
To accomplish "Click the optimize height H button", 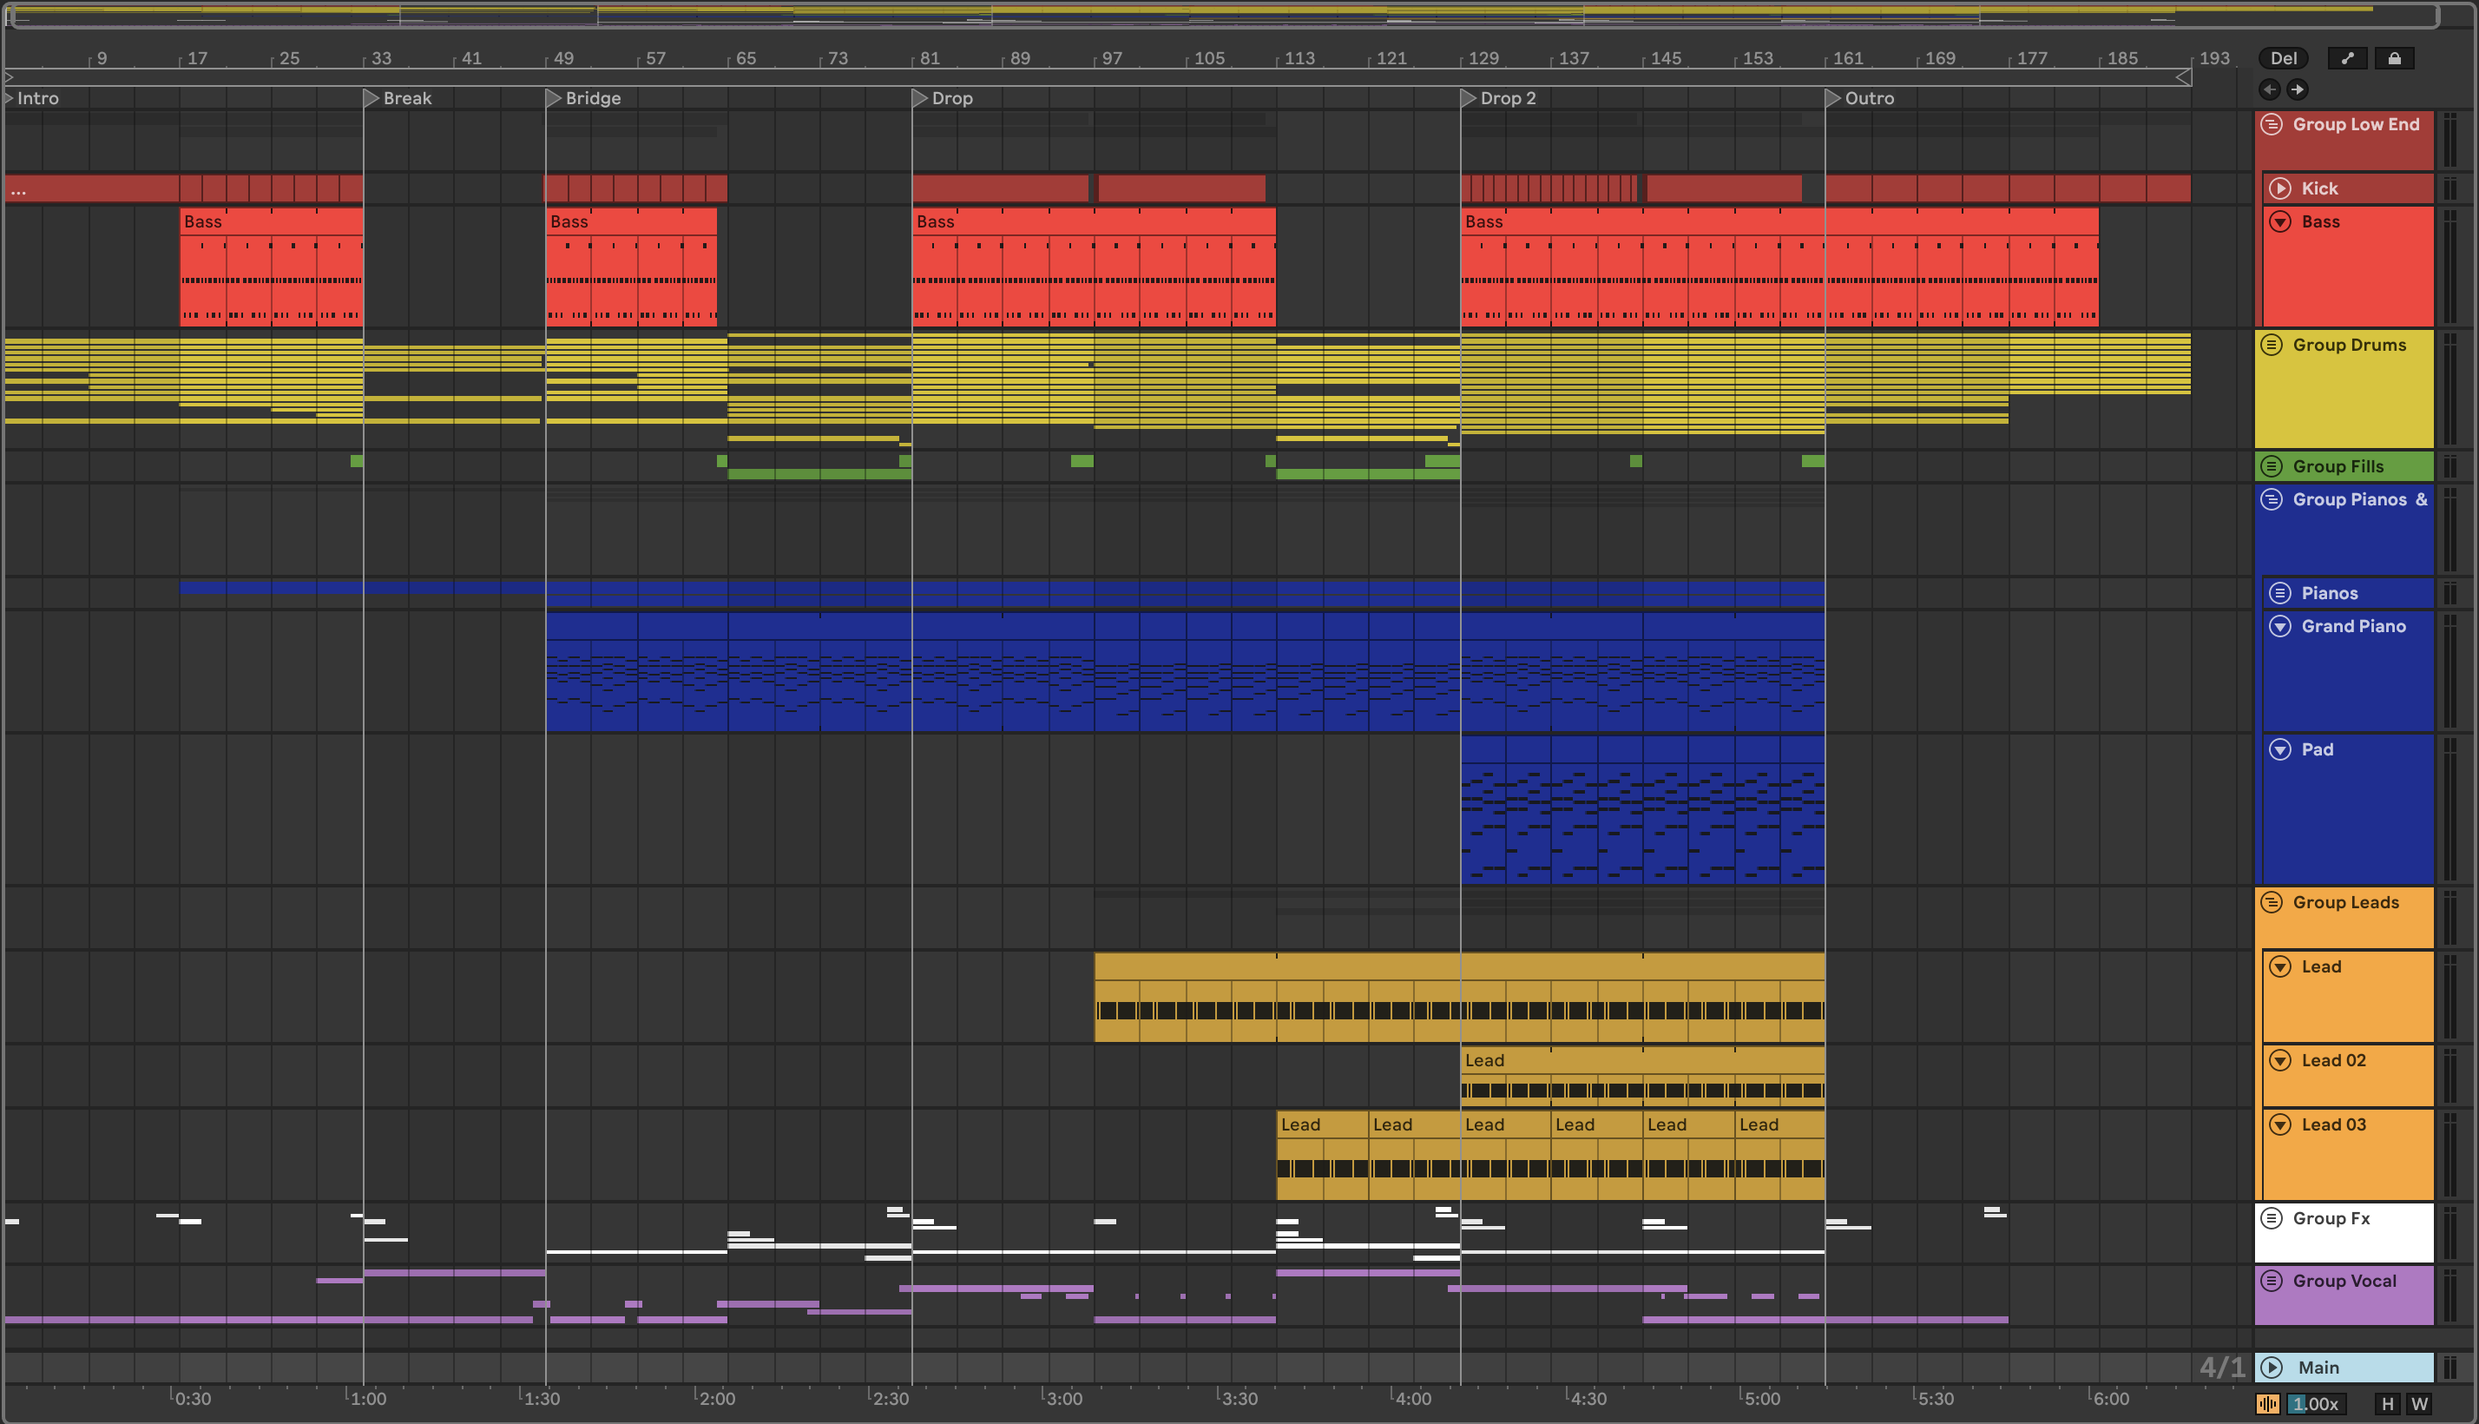I will (x=2387, y=1404).
